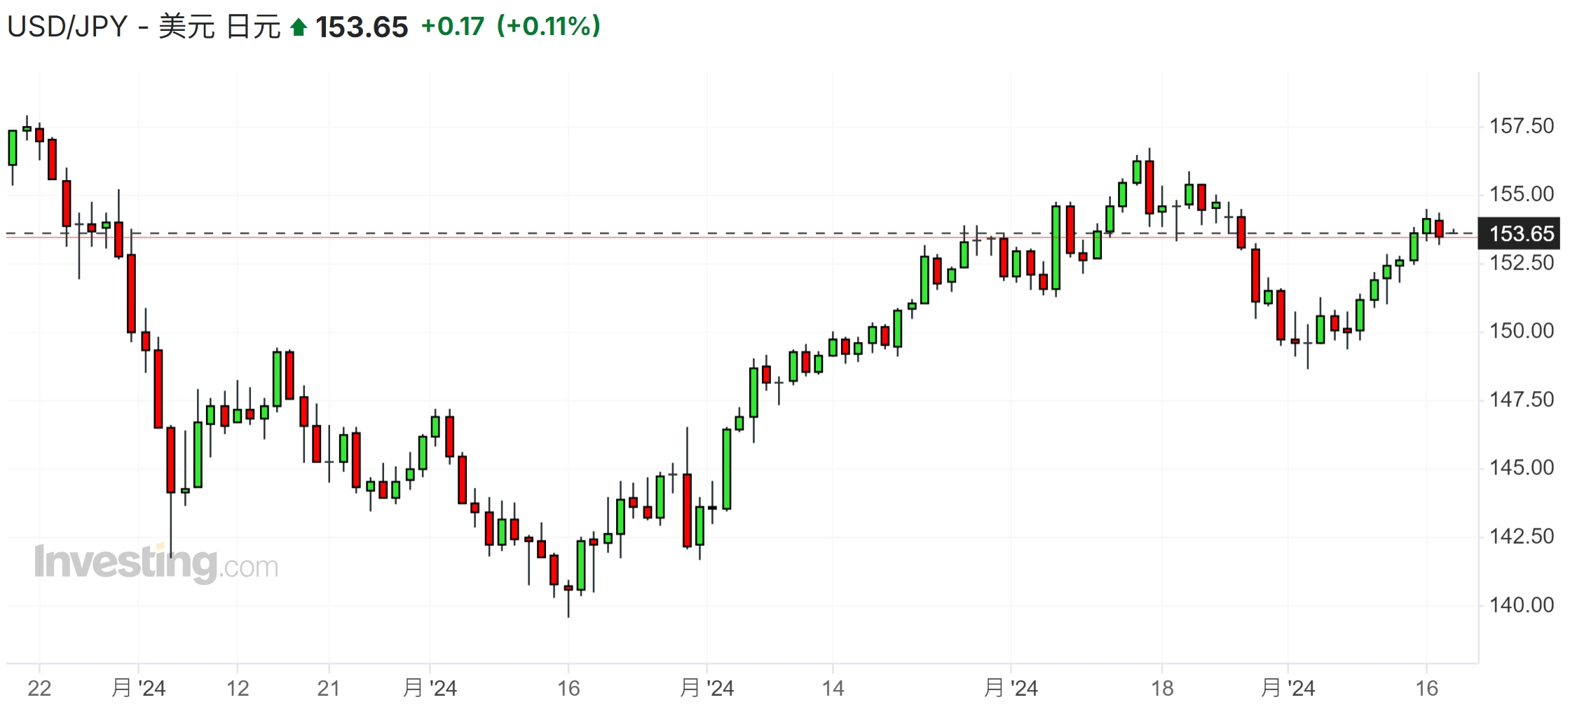Select the 147.50 price axis label
The image size is (1577, 728).
(1521, 399)
